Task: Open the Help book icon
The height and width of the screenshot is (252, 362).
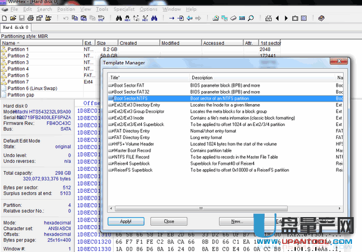Action: 321,18
